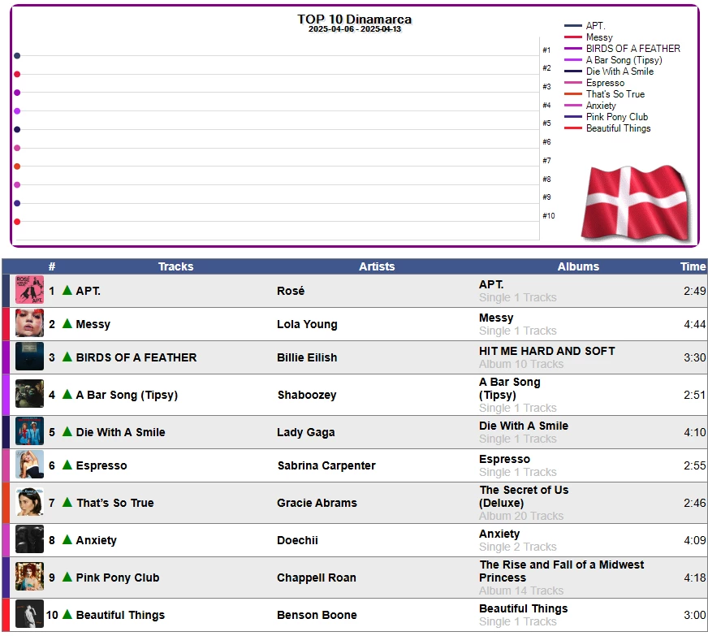Click the up arrow beside Anxiety track
This screenshot has width=708, height=636.
point(67,539)
